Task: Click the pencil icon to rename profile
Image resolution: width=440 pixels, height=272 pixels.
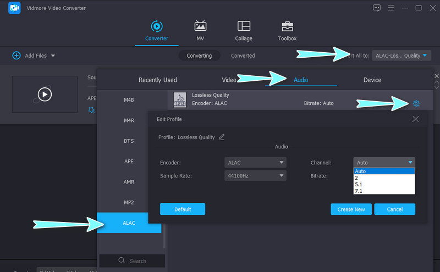Action: (222, 137)
